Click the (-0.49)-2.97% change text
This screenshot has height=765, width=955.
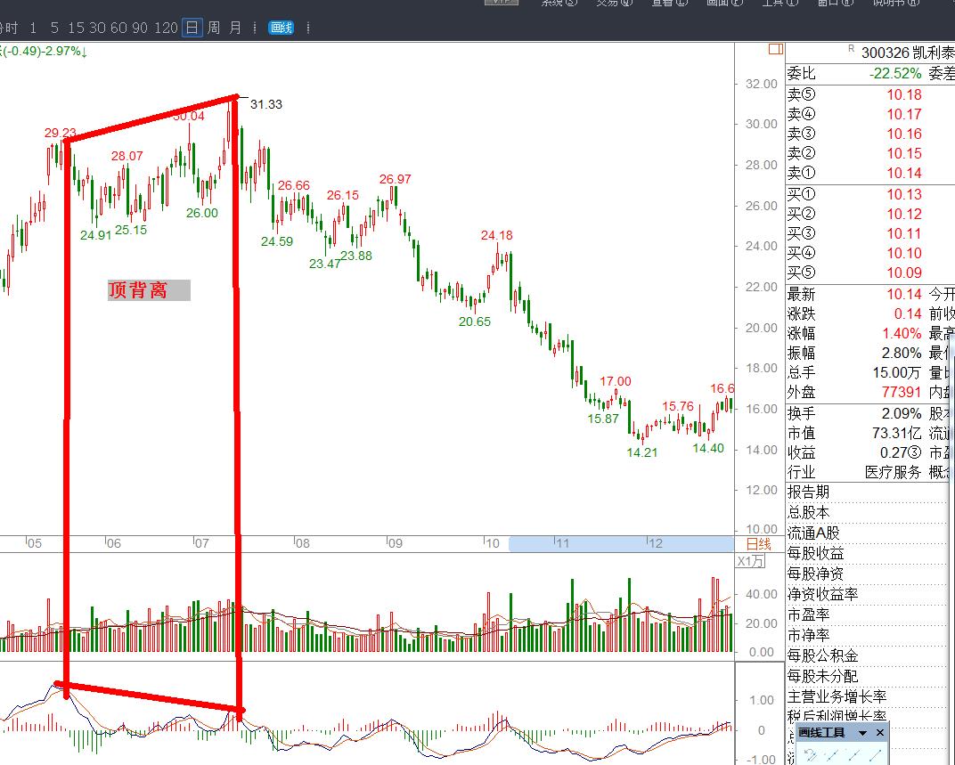pos(44,52)
